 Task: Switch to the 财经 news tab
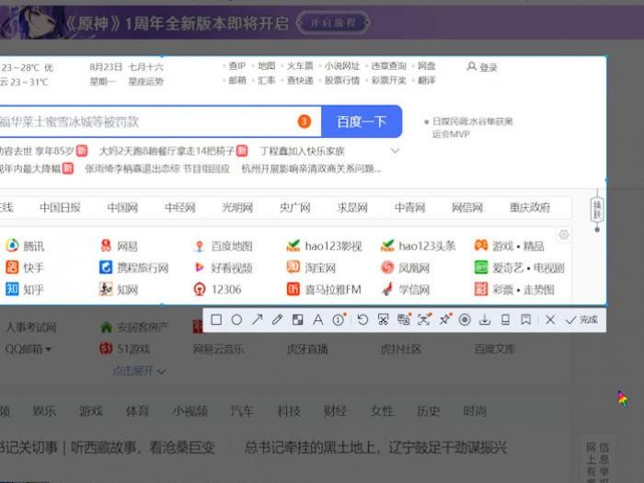tap(336, 410)
